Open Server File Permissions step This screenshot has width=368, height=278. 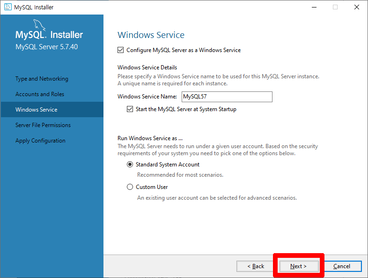(x=43, y=125)
